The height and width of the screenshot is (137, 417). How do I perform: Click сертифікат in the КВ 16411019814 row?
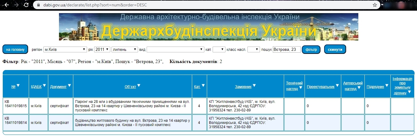click(x=60, y=122)
